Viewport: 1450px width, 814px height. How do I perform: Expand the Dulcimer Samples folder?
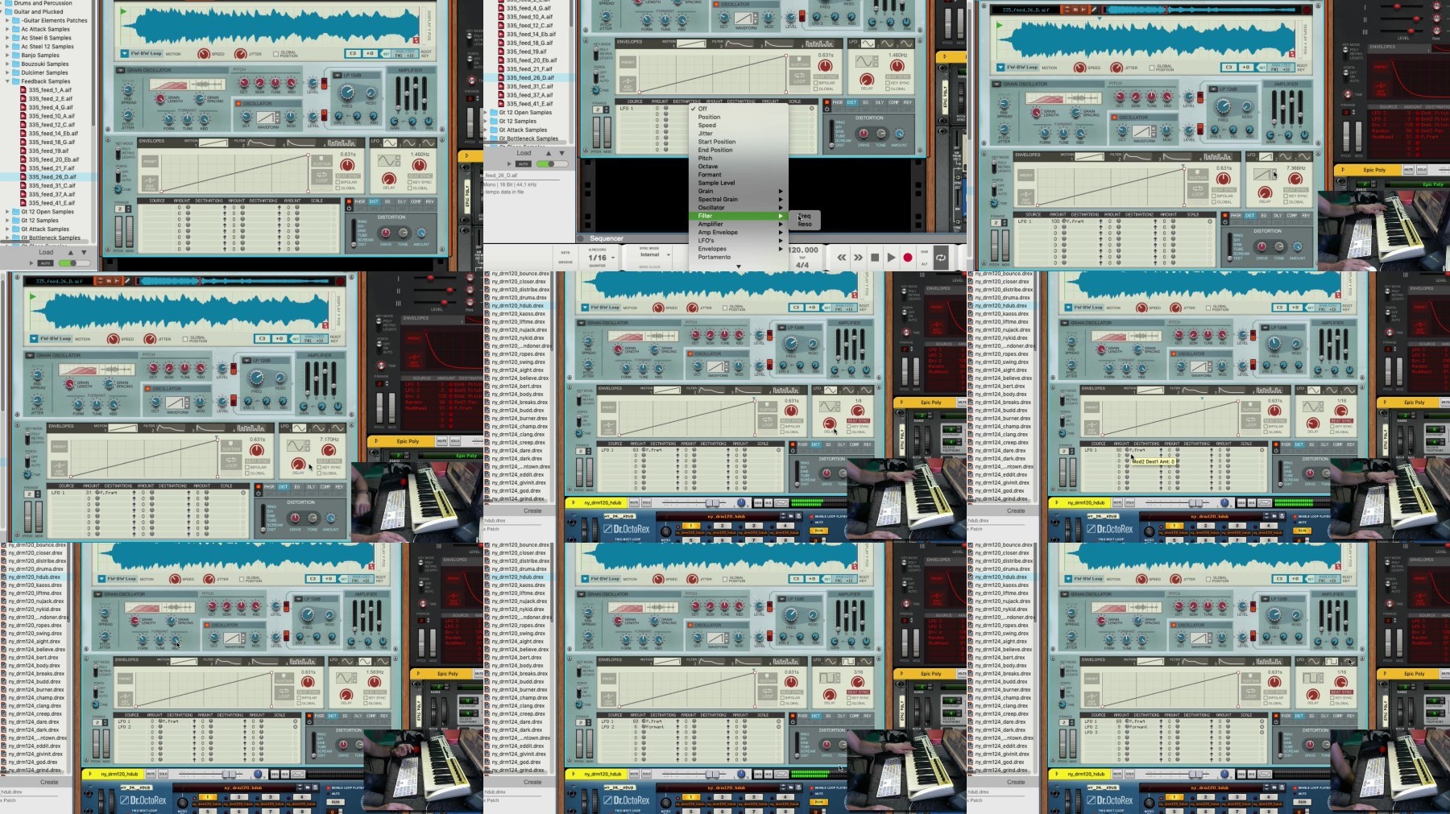(8, 72)
